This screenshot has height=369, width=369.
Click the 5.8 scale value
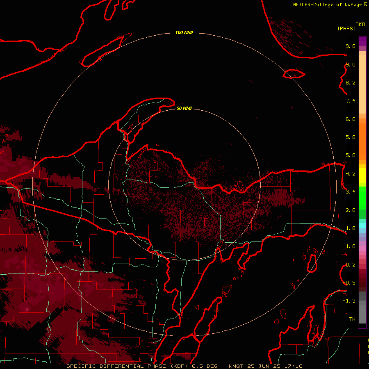(x=351, y=137)
